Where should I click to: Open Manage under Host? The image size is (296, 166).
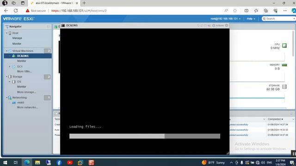coord(17,38)
